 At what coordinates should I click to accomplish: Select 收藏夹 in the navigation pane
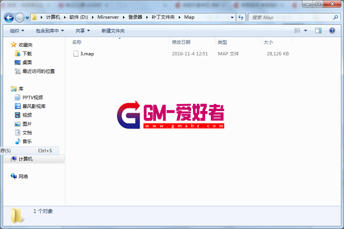[26, 45]
